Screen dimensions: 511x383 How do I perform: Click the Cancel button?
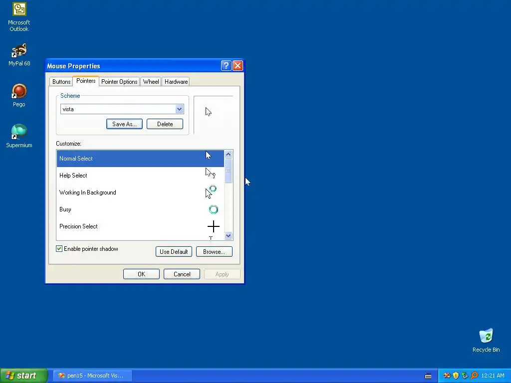[x=182, y=274]
